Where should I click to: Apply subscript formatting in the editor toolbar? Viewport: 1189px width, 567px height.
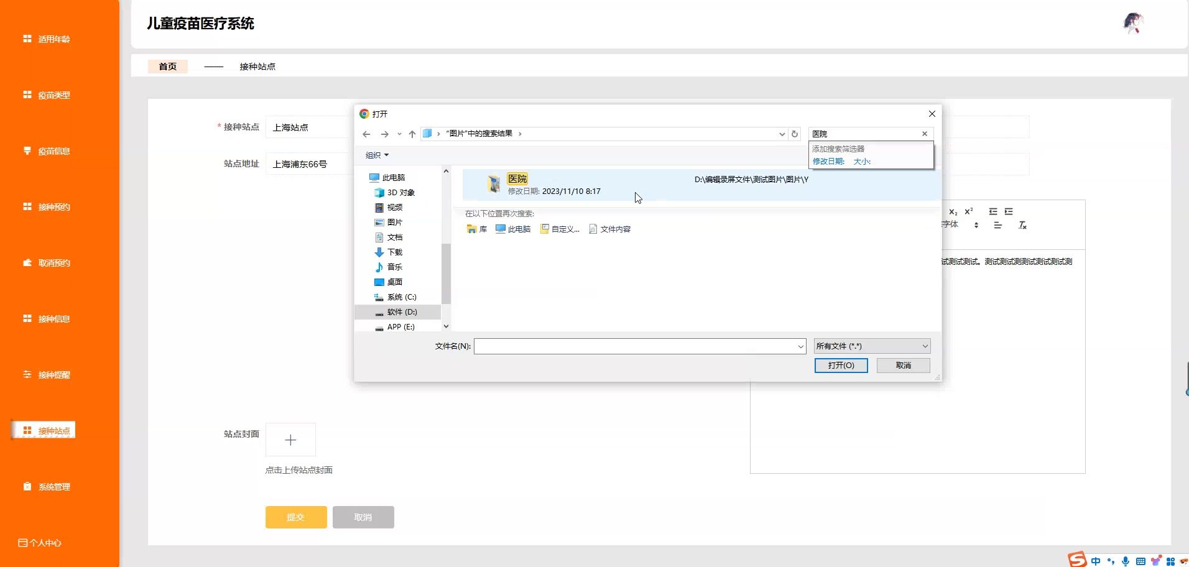tap(953, 212)
